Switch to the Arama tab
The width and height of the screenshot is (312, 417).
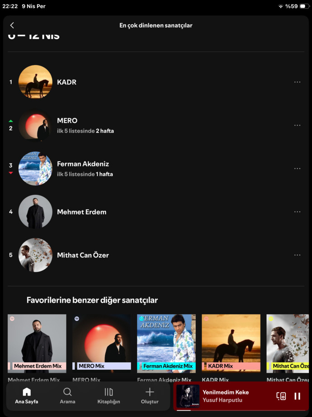click(67, 396)
